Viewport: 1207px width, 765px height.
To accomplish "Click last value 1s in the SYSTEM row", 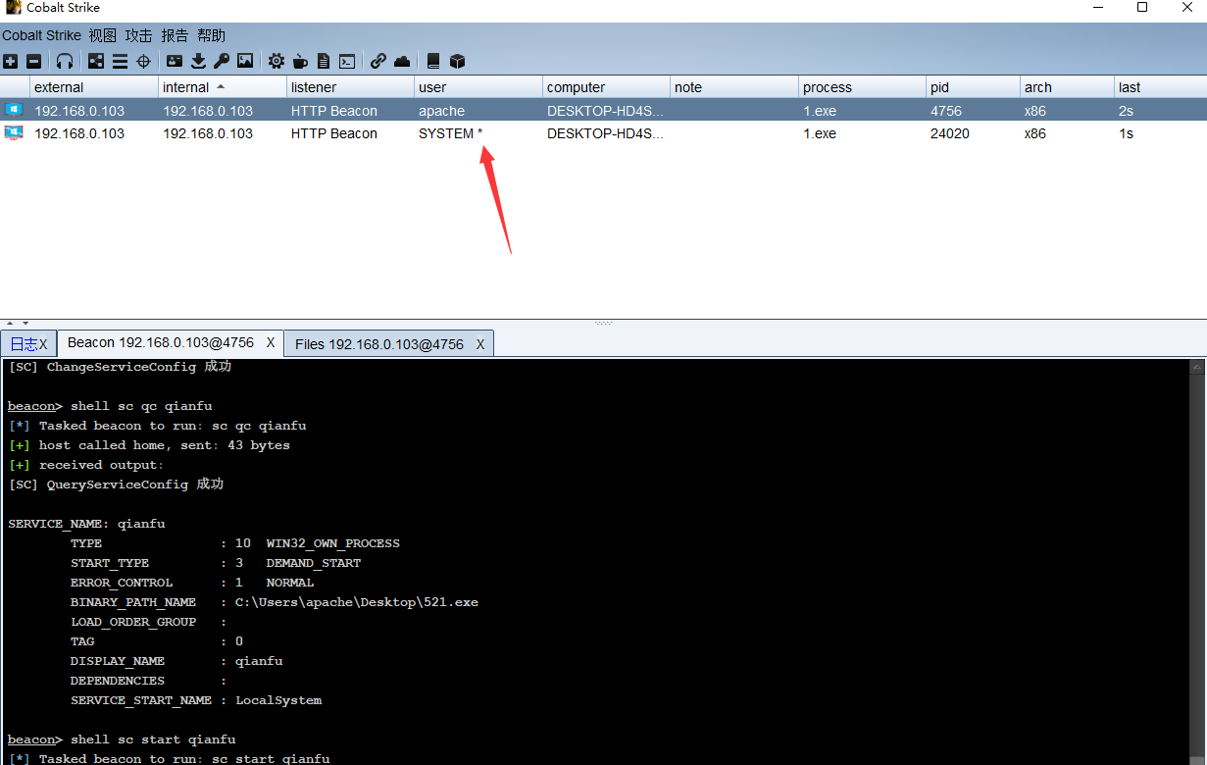I will pyautogui.click(x=1126, y=133).
